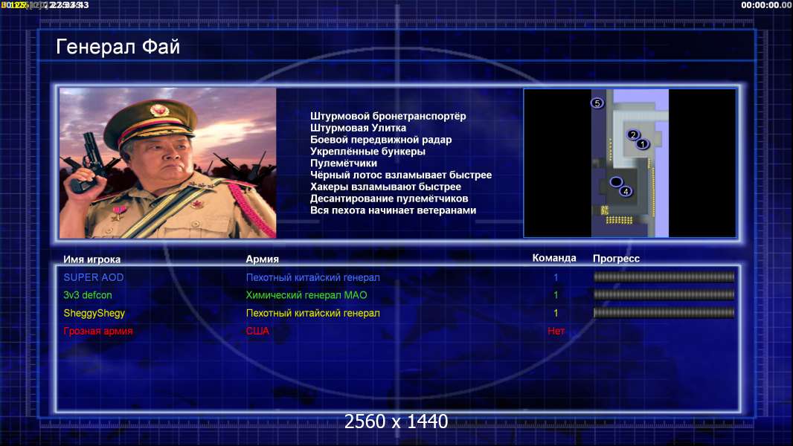Select start position marker 1 on minimap
793x446 pixels.
pos(642,144)
